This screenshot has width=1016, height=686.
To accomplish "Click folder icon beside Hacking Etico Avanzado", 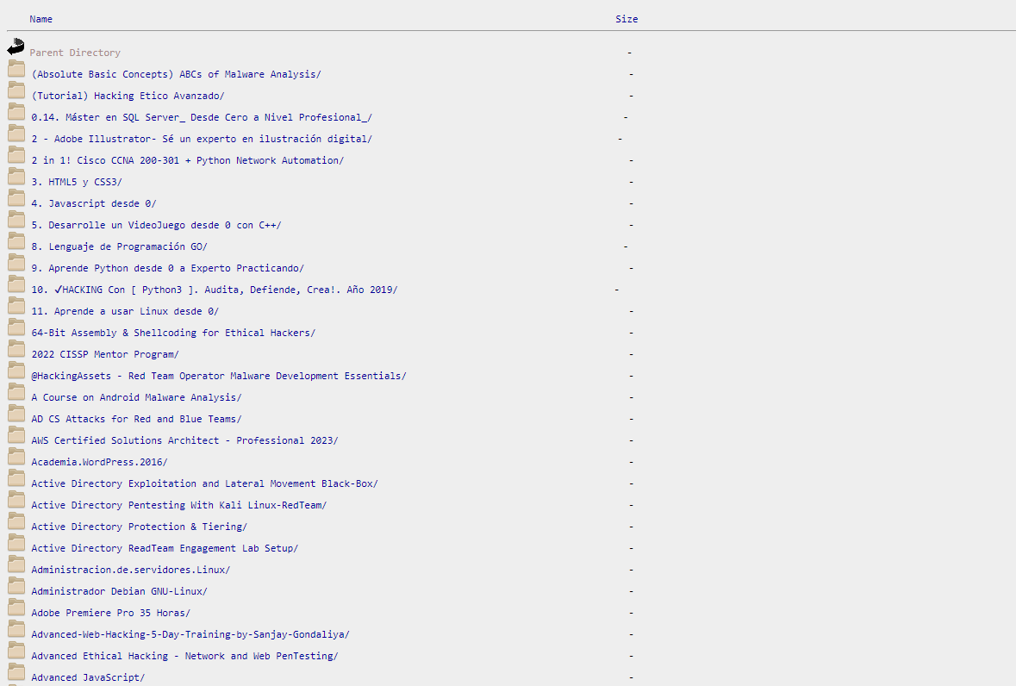I will click(16, 90).
